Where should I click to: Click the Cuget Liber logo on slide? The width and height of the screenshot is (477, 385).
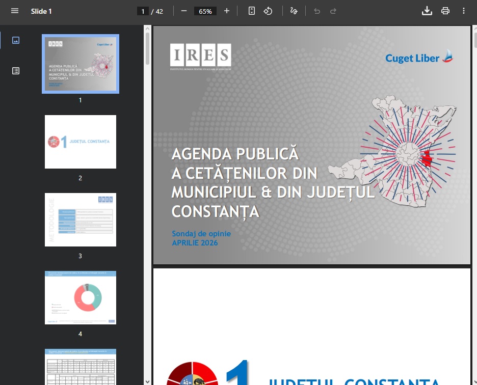point(419,57)
